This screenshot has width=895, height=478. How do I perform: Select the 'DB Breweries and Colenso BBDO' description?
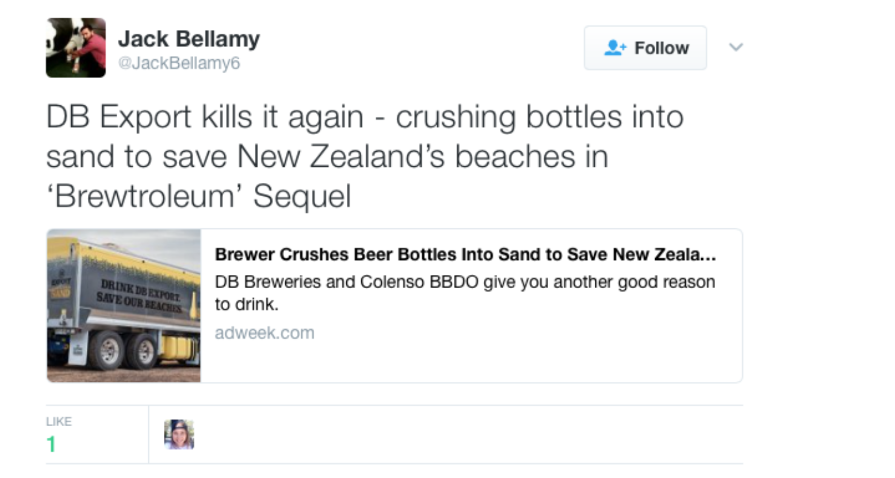pyautogui.click(x=465, y=292)
